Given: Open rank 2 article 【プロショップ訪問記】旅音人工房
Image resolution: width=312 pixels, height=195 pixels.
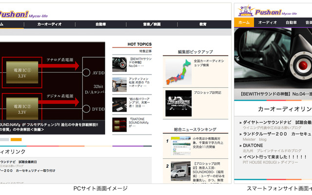Looking at the screenshot, I should pyautogui.click(x=209, y=172).
